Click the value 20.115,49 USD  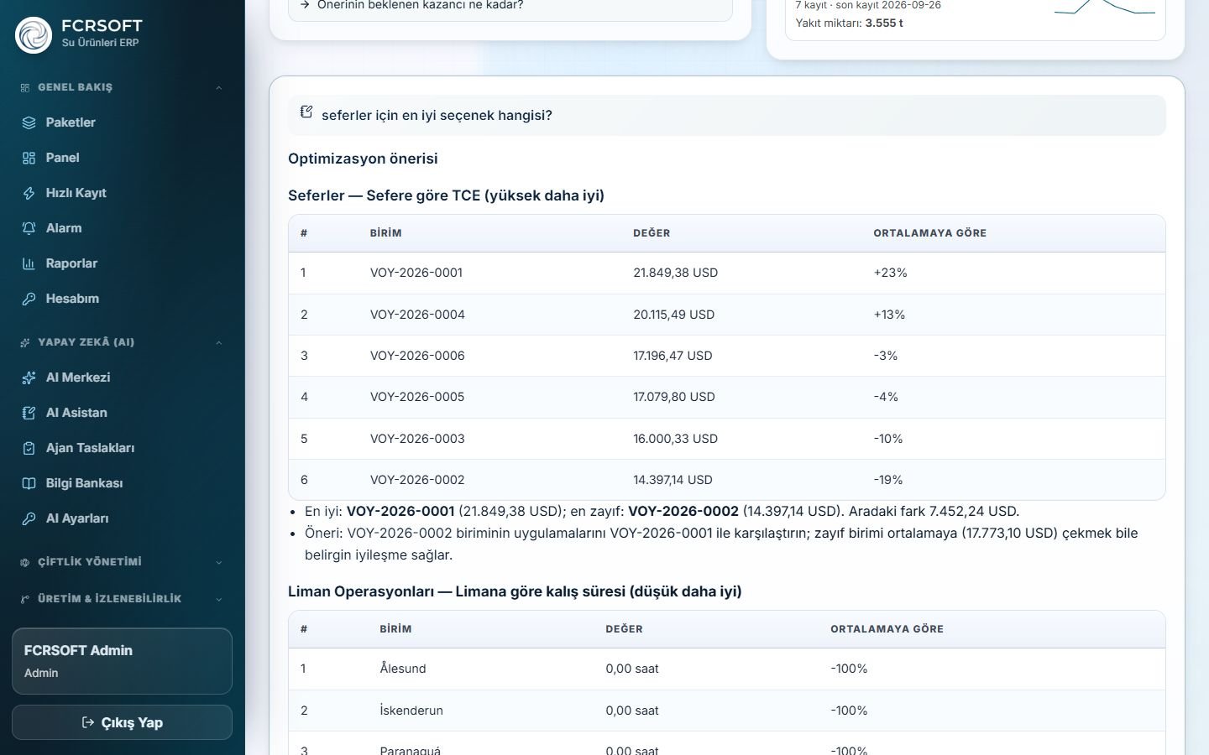click(673, 315)
